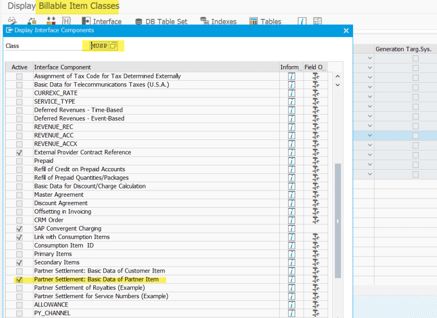Click the blue information icon in toolbar
437x318 pixels.
(302, 21)
